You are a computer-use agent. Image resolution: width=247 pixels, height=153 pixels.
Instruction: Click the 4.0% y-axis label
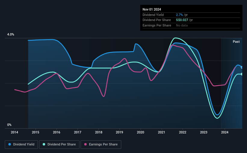pyautogui.click(x=11, y=34)
